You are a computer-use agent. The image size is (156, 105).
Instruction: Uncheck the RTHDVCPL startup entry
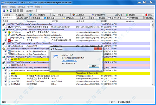(6, 27)
